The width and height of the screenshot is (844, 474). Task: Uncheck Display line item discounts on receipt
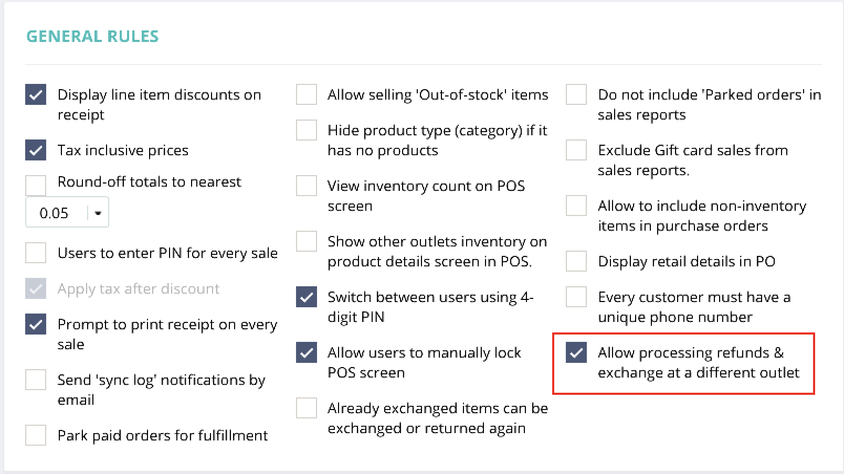tap(36, 95)
